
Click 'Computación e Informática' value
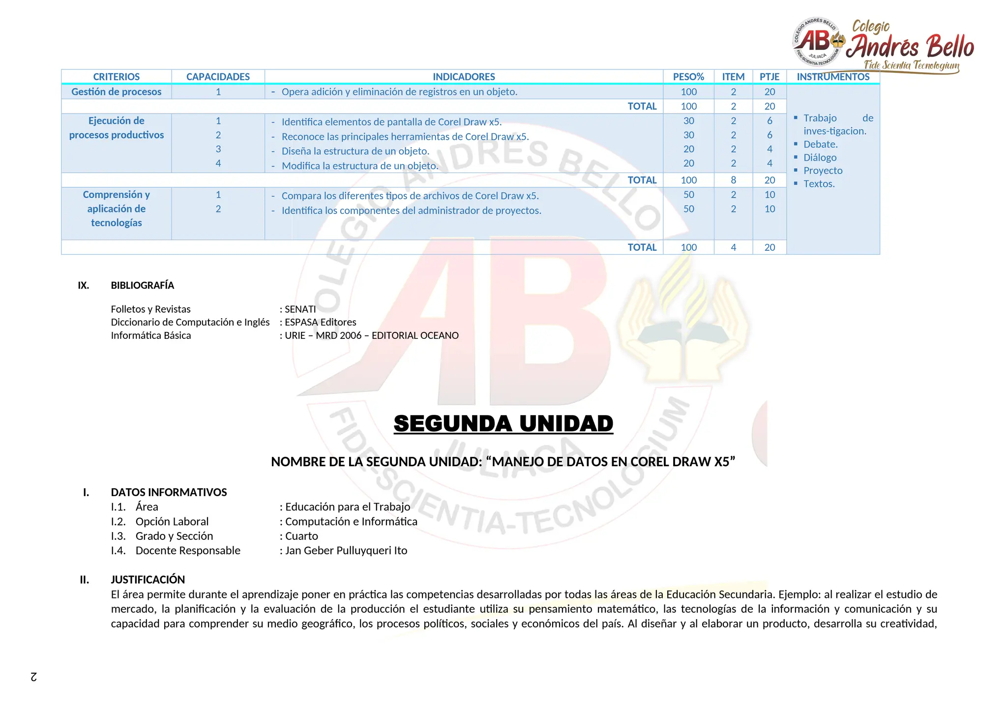[351, 522]
